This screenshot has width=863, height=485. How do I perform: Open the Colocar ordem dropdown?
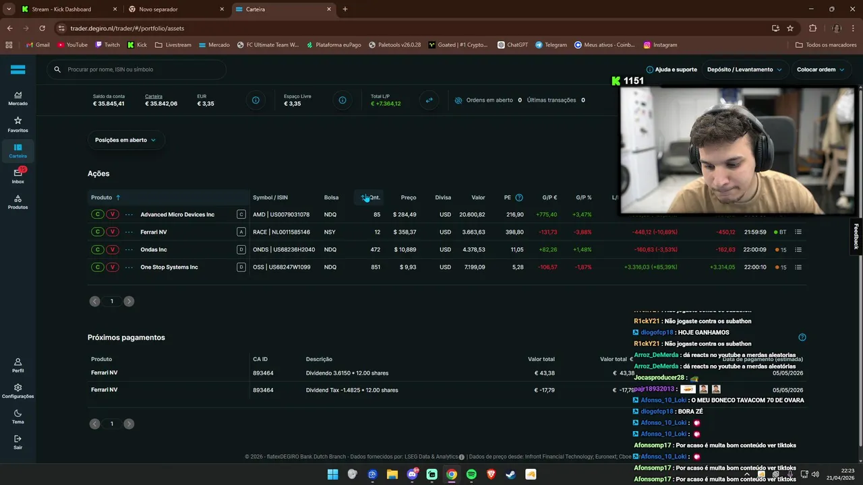[x=821, y=69]
